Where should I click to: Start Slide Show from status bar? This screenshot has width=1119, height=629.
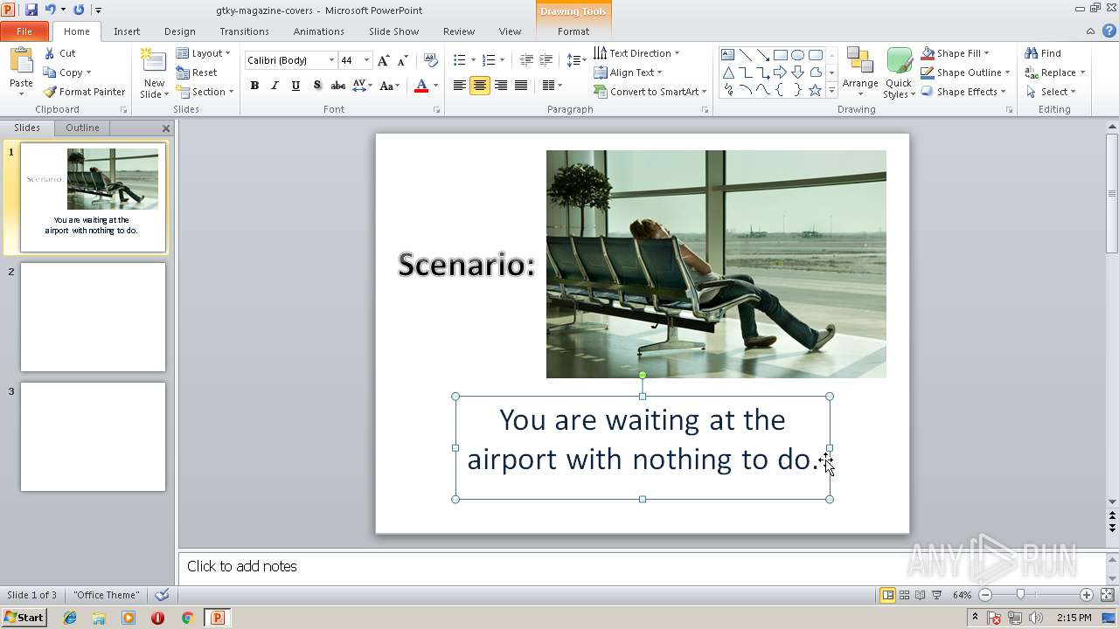pos(937,595)
